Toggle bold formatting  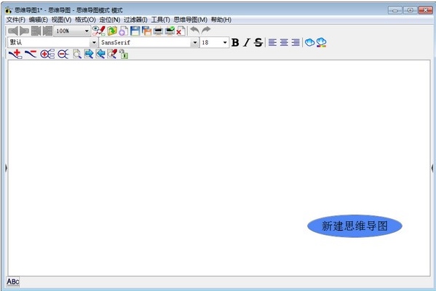tap(235, 42)
